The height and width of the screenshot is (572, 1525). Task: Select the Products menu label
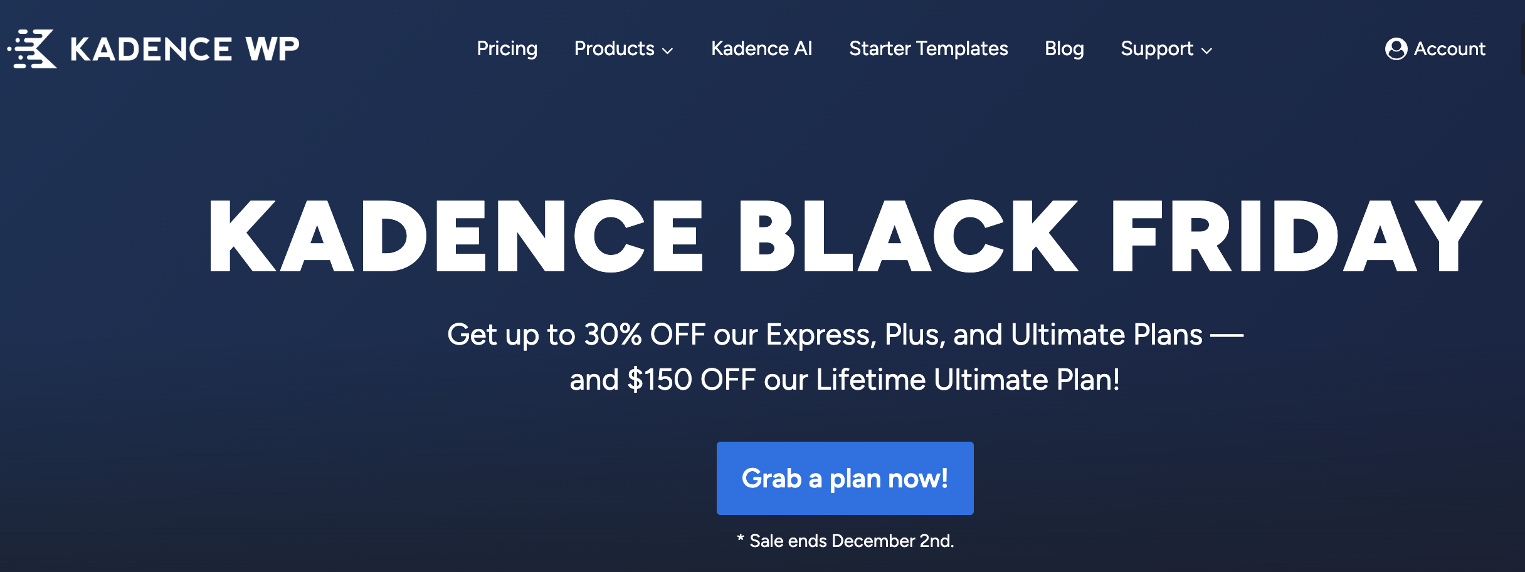coord(614,49)
